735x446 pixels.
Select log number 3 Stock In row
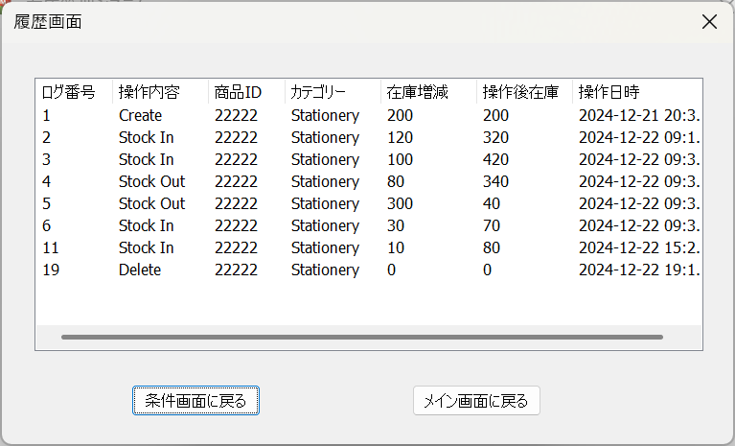click(146, 159)
